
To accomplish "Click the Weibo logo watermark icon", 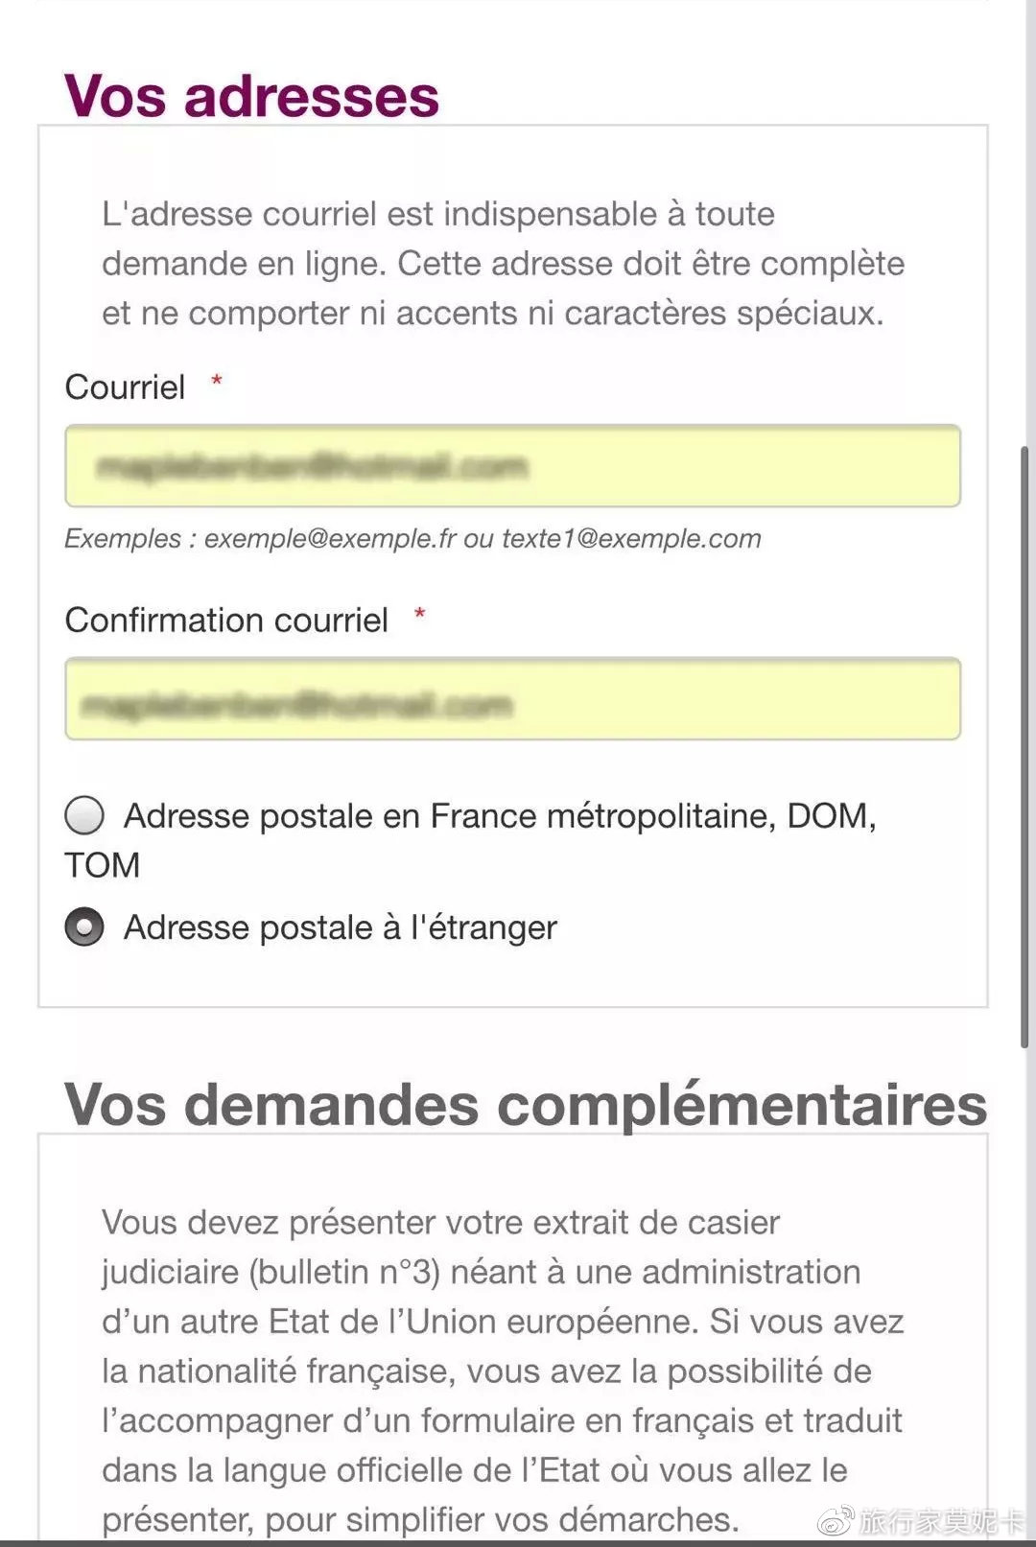I will (835, 1519).
